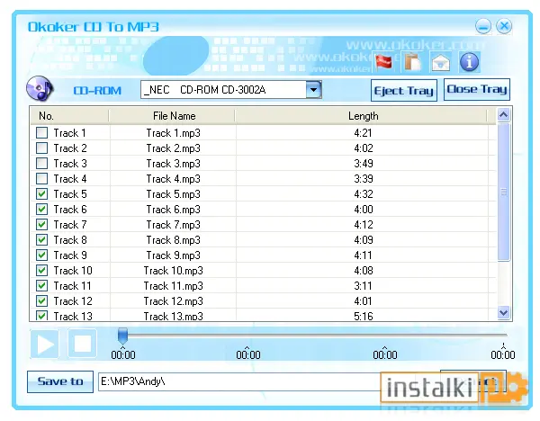540x421 pixels.
Task: Select the Track 6.mp3 file name
Action: coord(173,210)
